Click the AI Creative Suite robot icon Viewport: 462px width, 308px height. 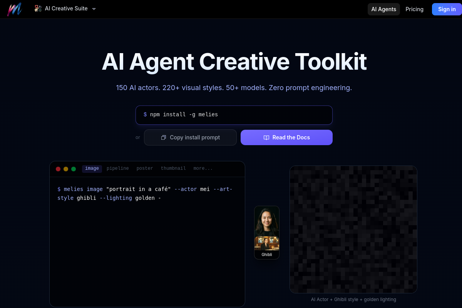38,8
